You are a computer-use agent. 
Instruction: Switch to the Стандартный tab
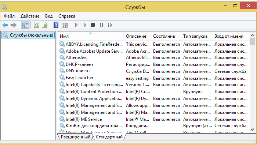click(x=109, y=137)
